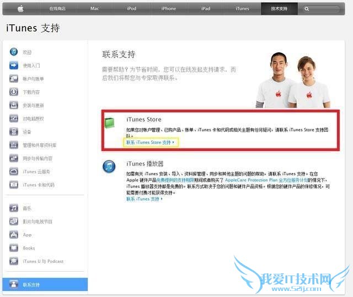Click the Apple logo in the navigation bar
Screen dimensions: 353x297
tap(21, 9)
